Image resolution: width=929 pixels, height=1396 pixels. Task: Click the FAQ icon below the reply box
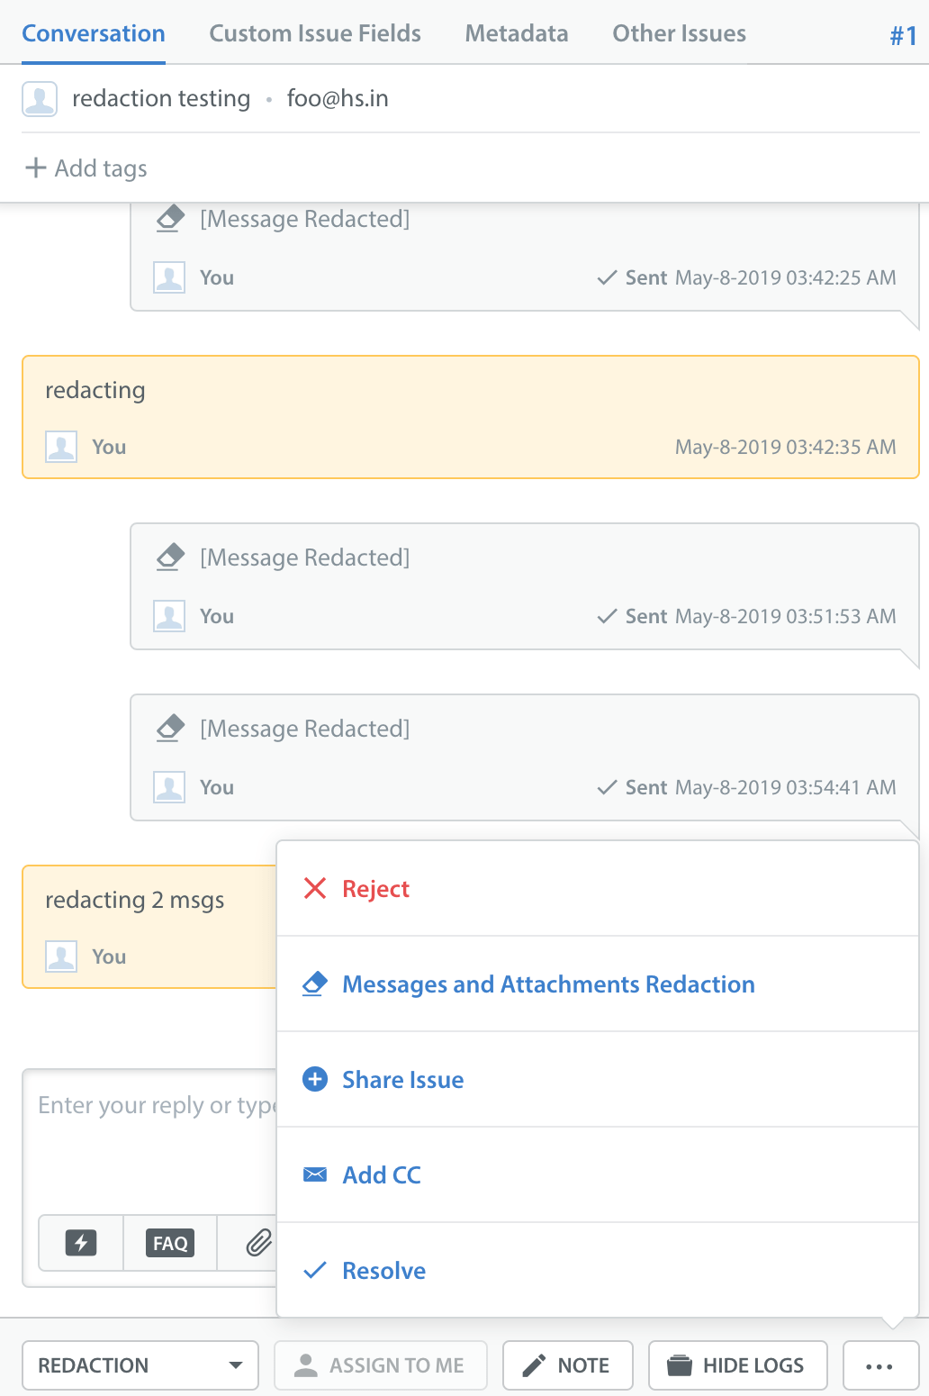169,1243
